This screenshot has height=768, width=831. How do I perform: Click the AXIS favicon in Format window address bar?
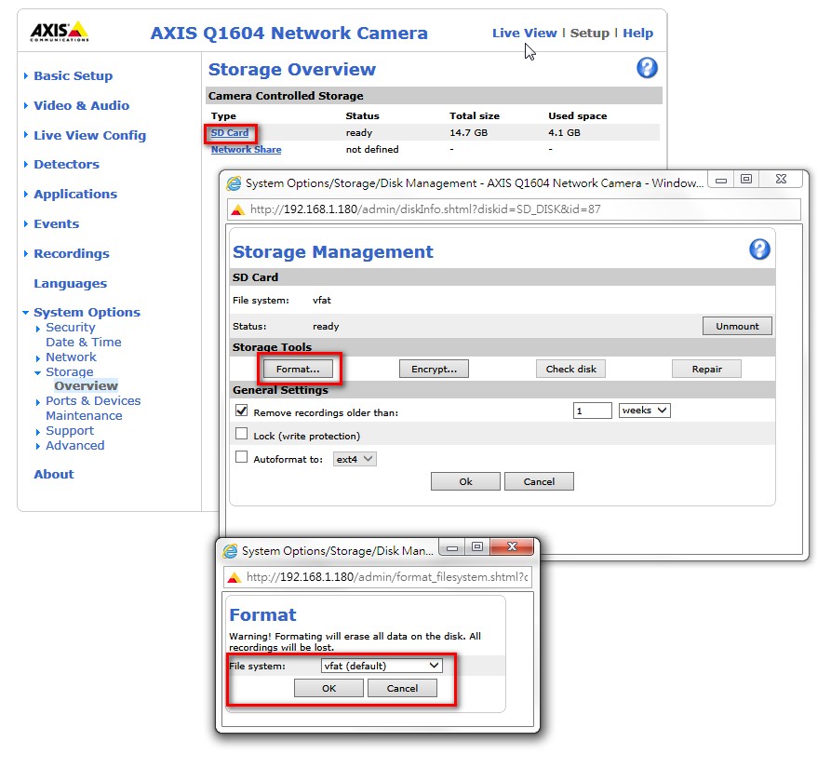pos(235,578)
